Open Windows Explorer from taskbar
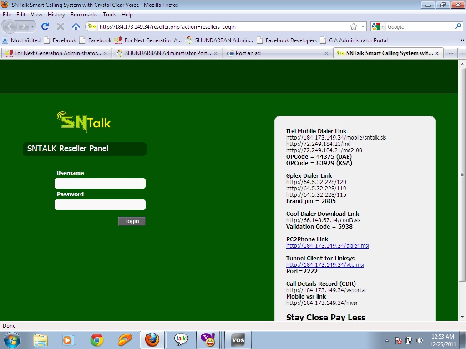Viewport: 466px width, 349px height. 41,340
